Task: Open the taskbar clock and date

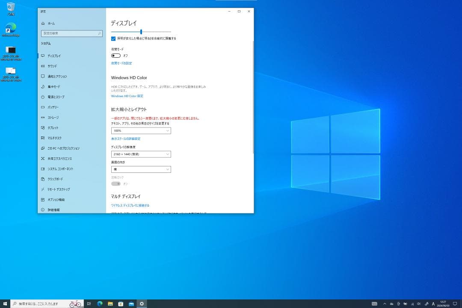Action: point(443,304)
